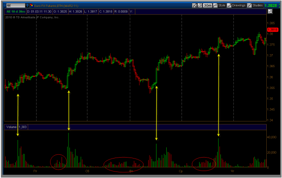Image resolution: width=282 pixels, height=178 pixels.
Task: Click the /6E symbol input field
Action: pos(16,6)
